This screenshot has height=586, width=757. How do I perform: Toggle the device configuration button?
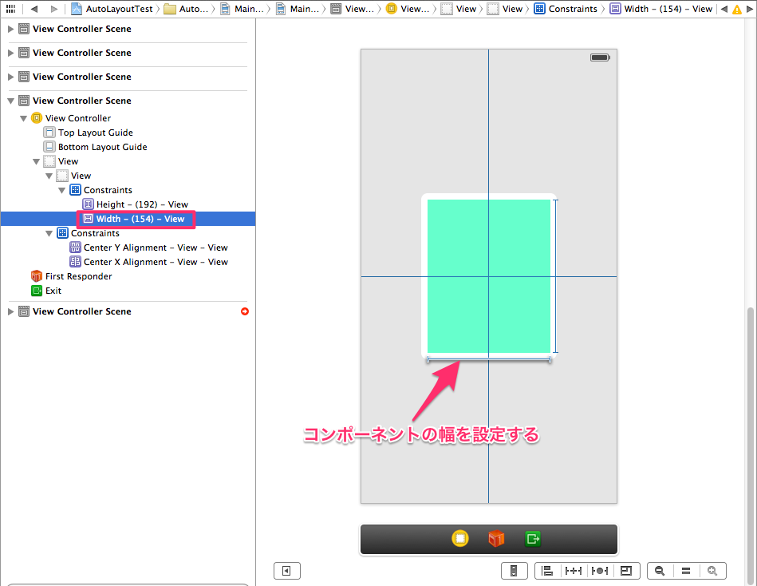[514, 570]
